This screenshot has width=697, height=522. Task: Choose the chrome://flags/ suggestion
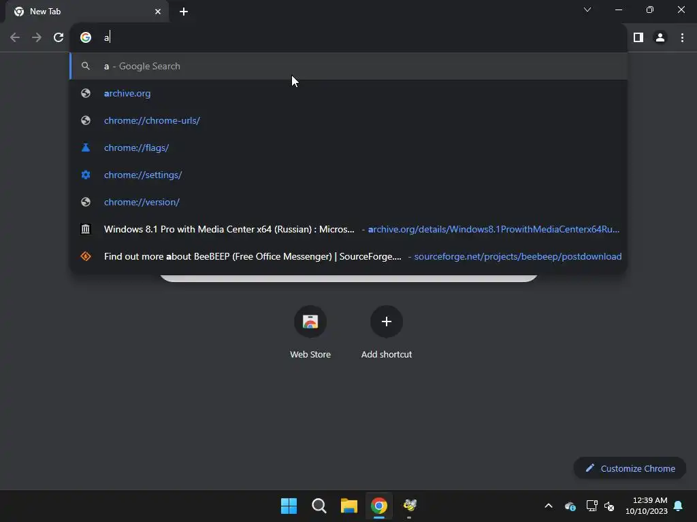348,147
